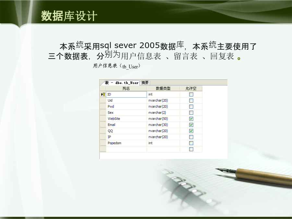
Task: Toggle allow-null checkbox for Popedom row
Action: (x=191, y=143)
